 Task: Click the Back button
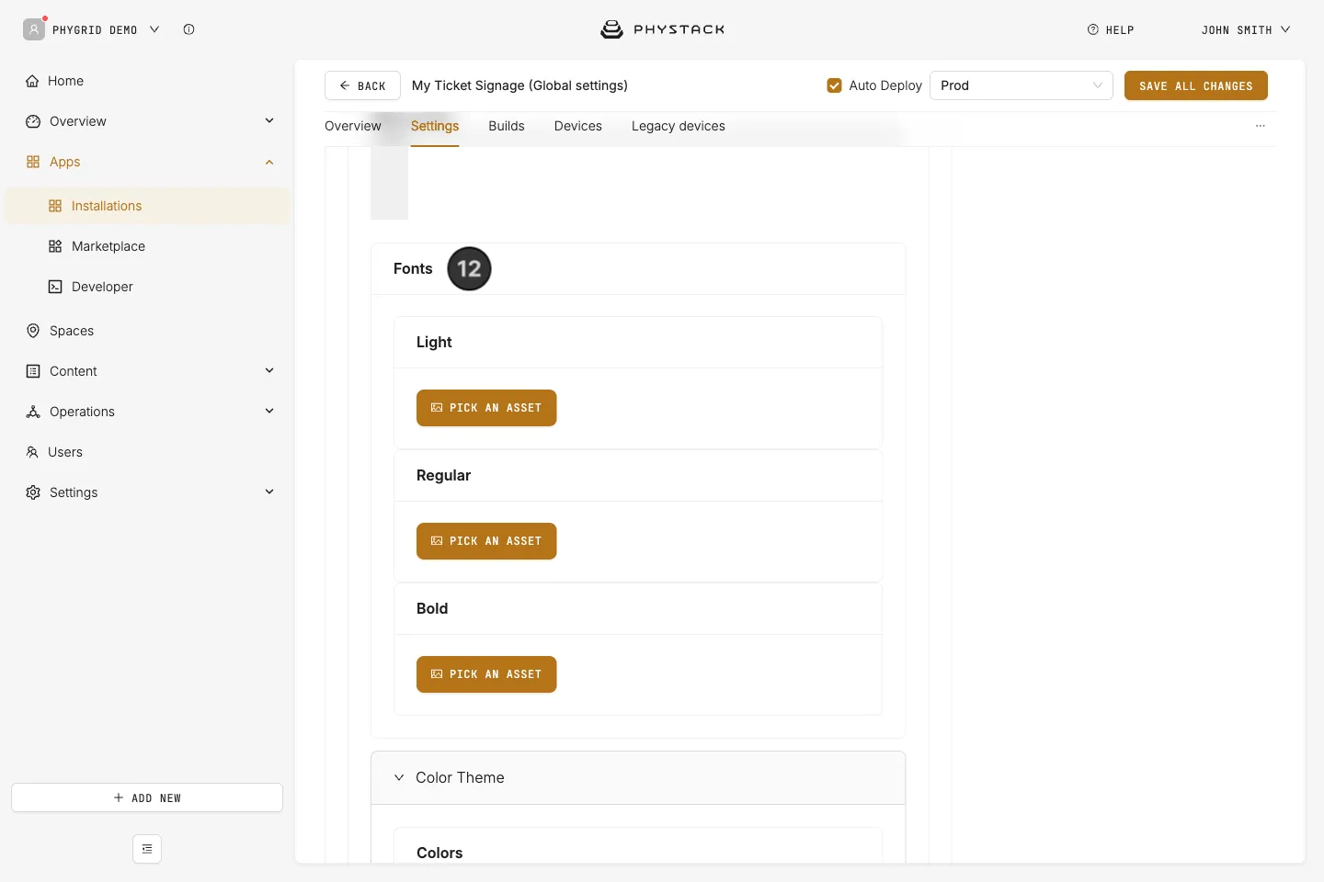pos(362,85)
